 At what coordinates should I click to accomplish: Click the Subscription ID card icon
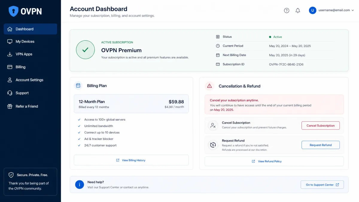(x=218, y=64)
